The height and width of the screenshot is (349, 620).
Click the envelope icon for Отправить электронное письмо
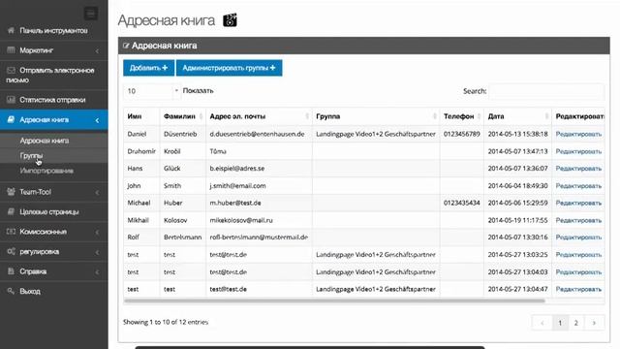(x=11, y=70)
